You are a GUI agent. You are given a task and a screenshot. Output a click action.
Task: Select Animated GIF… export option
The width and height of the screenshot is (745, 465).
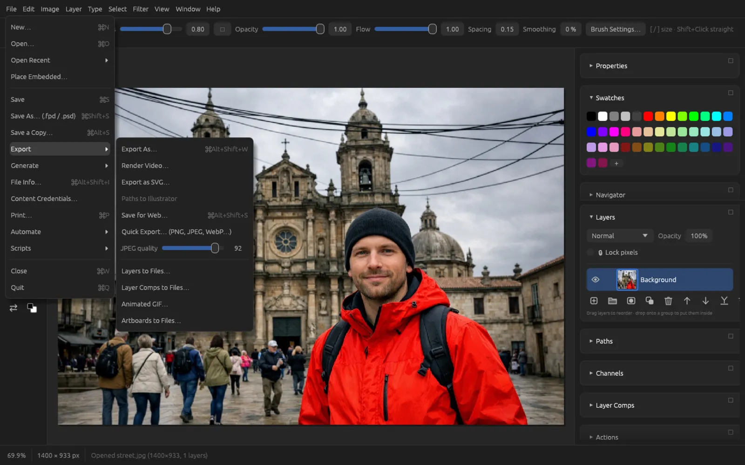point(184,304)
